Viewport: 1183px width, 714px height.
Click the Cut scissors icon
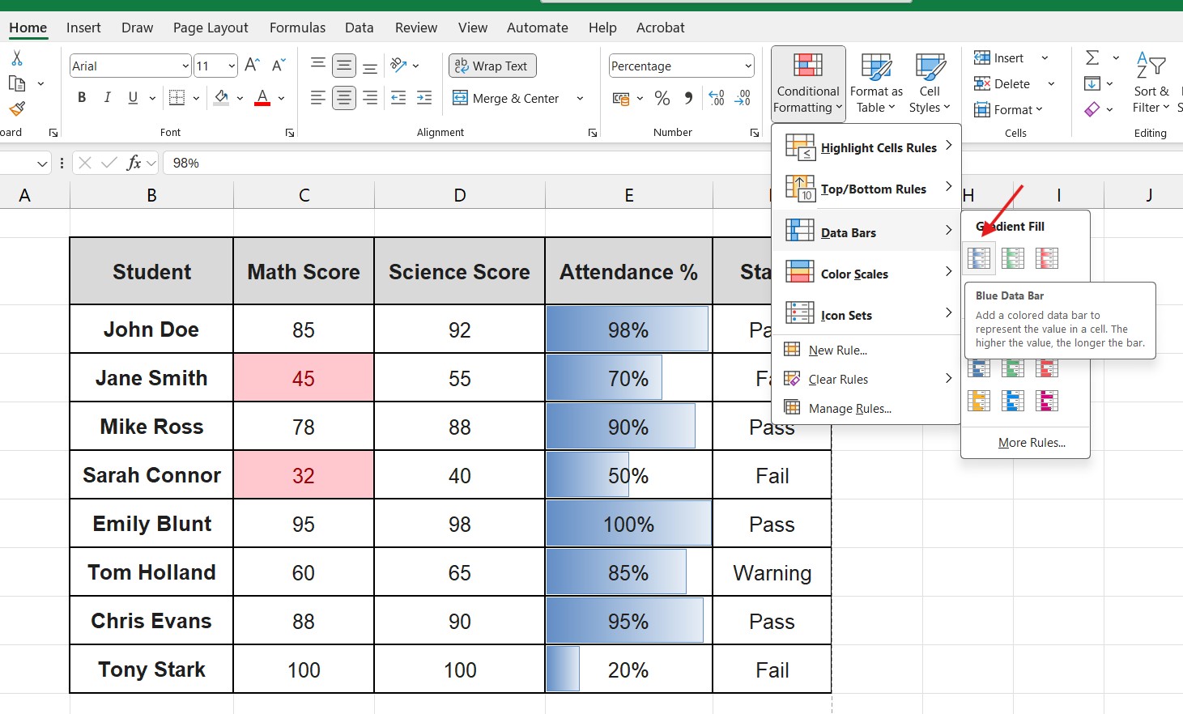17,58
